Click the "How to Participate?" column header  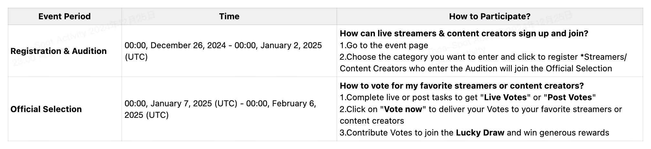pyautogui.click(x=490, y=16)
